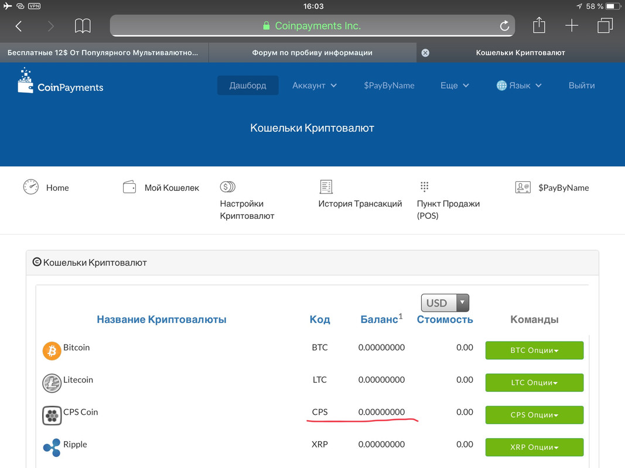
Task: Open Настройки Криптовалют link
Action: pos(247,210)
